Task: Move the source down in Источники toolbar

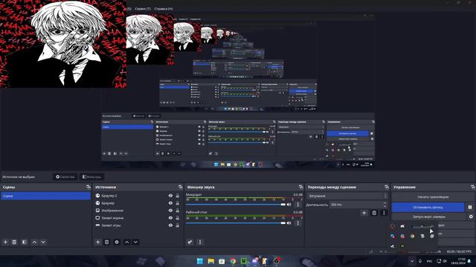Action: pos(135,243)
